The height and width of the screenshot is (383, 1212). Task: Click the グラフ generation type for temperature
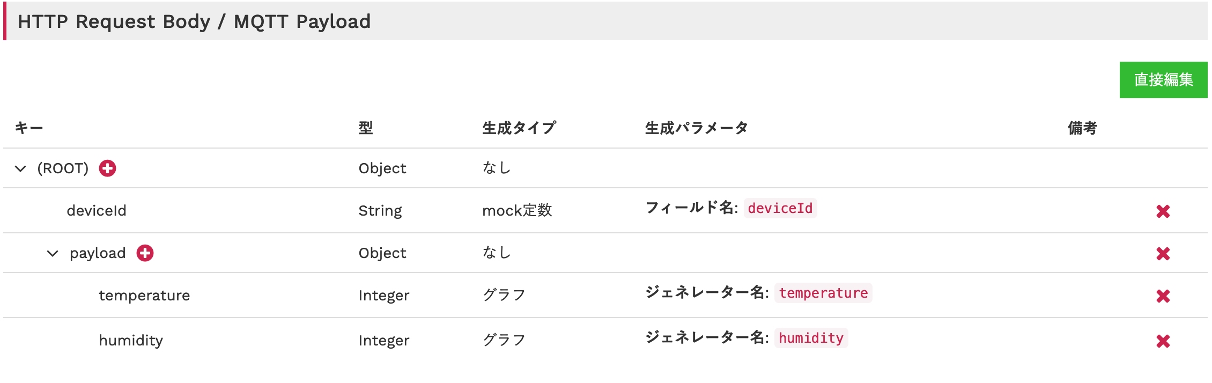click(x=504, y=296)
